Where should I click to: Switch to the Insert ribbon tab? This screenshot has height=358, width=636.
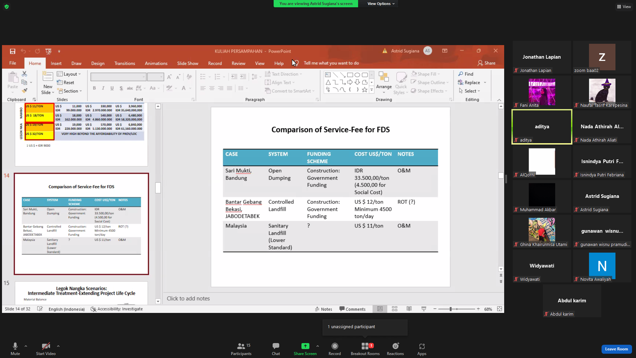tap(56, 63)
